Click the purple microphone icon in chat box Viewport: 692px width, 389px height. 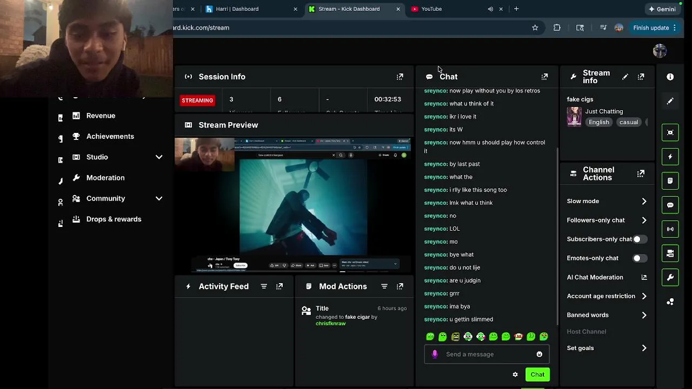click(435, 354)
